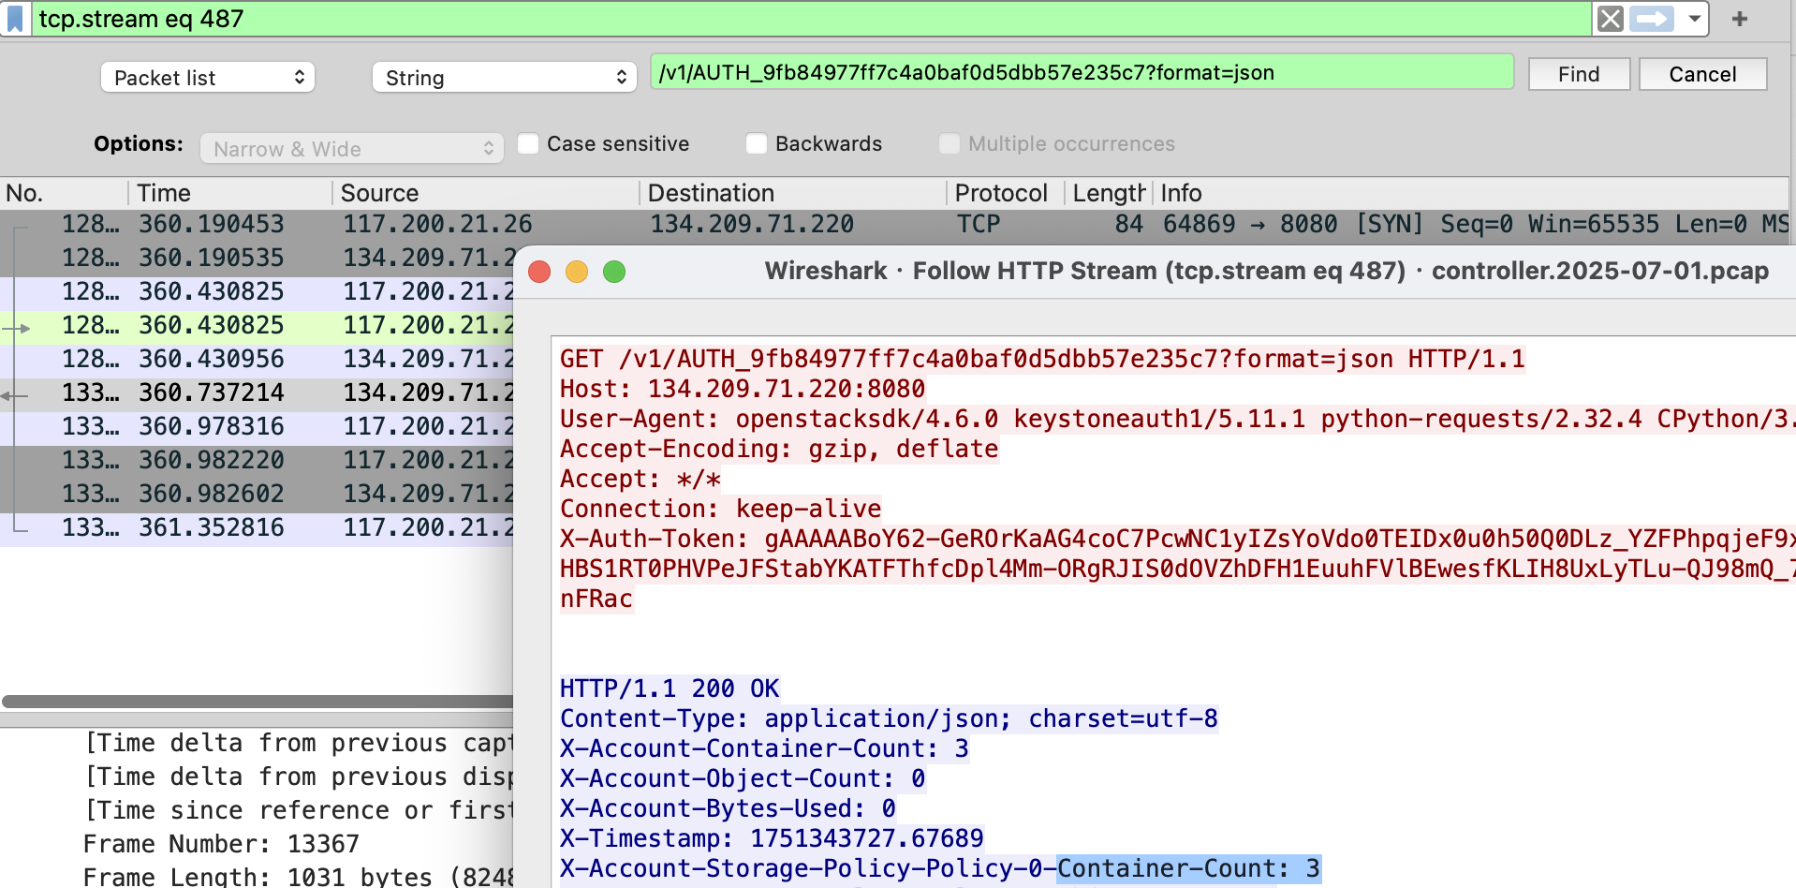Click destination cell 134.209.71.220 in the SYN row
This screenshot has width=1796, height=888.
click(x=752, y=224)
